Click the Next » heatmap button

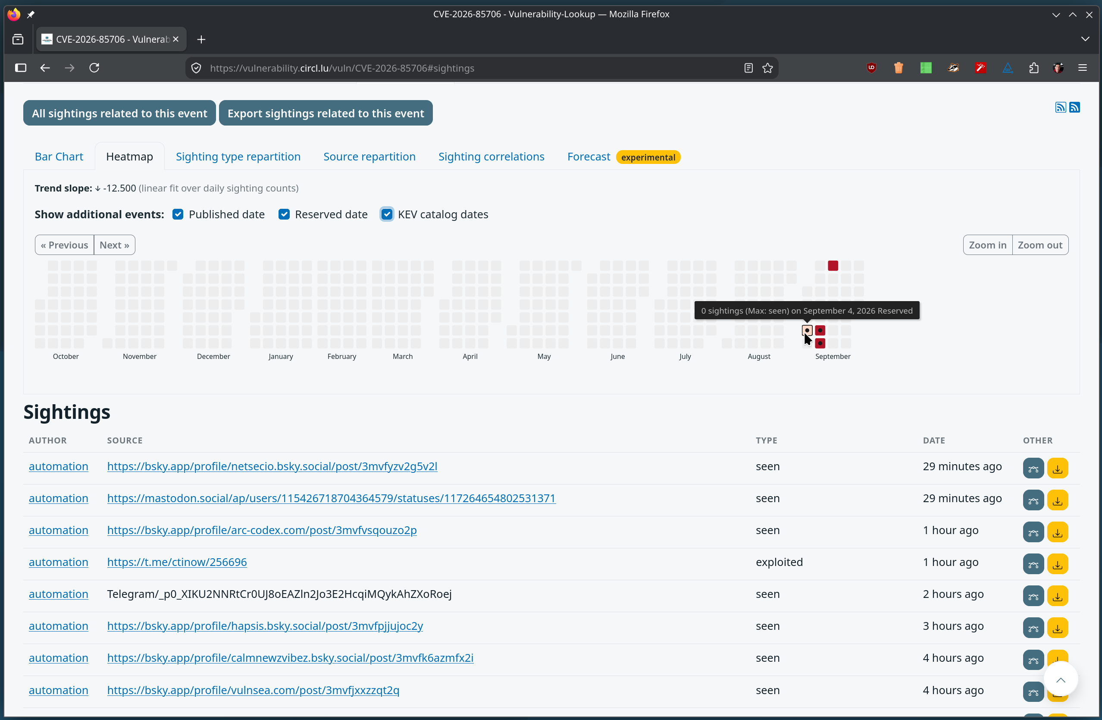(x=114, y=245)
